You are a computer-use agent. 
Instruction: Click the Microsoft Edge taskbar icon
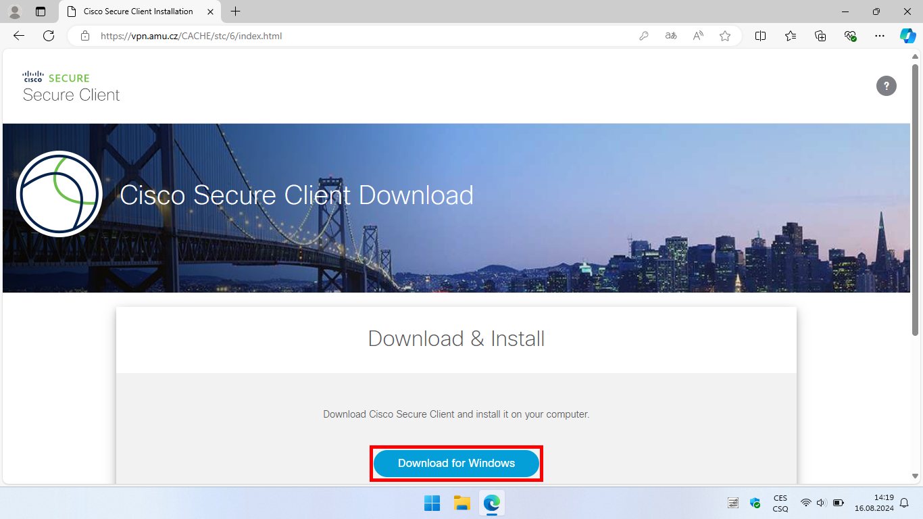491,503
